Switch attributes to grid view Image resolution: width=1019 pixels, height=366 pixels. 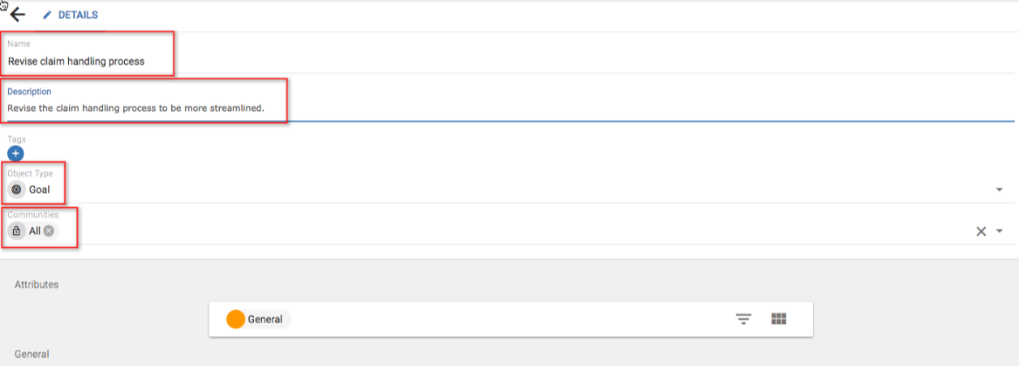coord(779,319)
